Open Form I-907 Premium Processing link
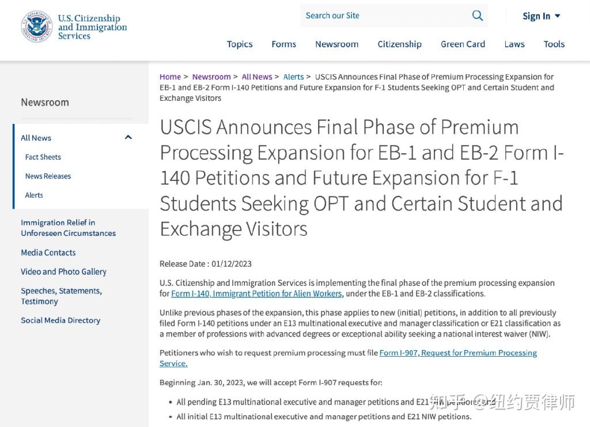 coord(348,358)
